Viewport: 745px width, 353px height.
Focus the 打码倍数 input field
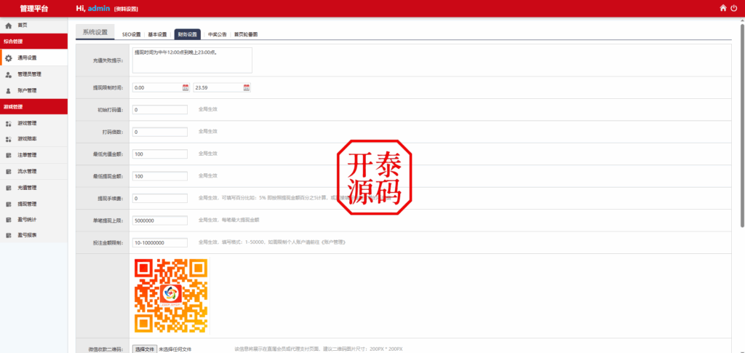pyautogui.click(x=159, y=132)
